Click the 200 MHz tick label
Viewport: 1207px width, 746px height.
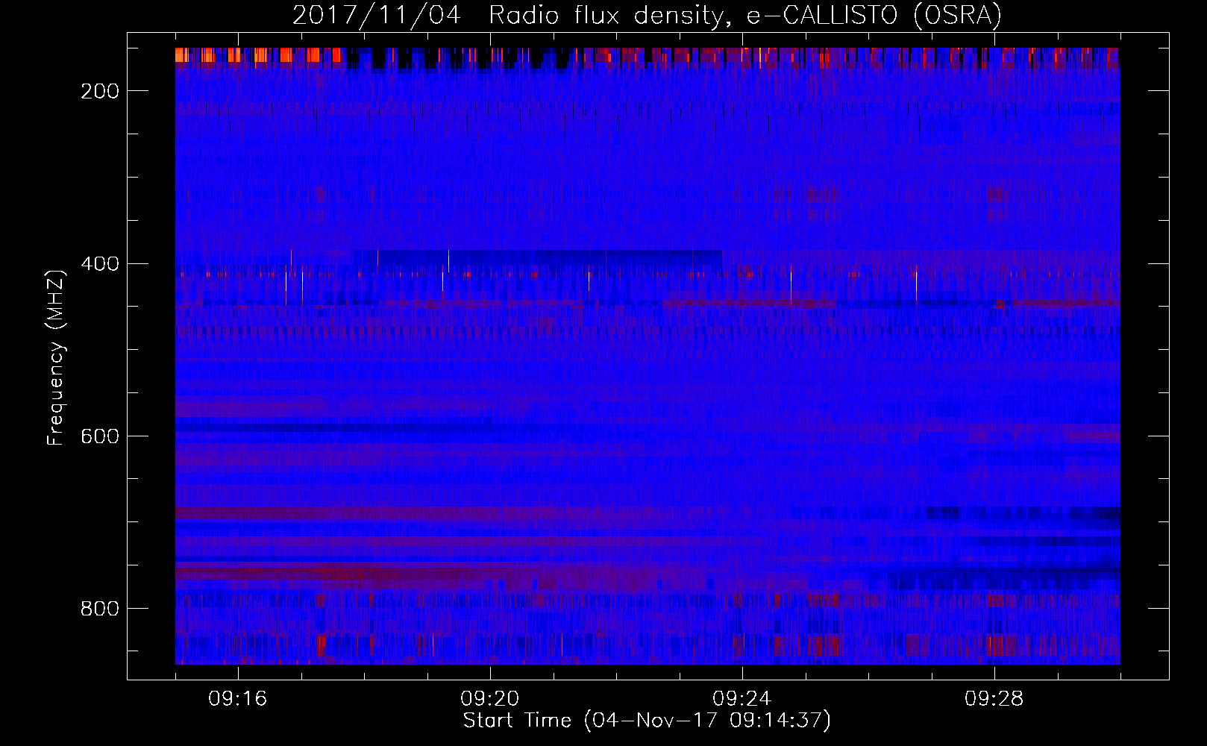click(100, 91)
